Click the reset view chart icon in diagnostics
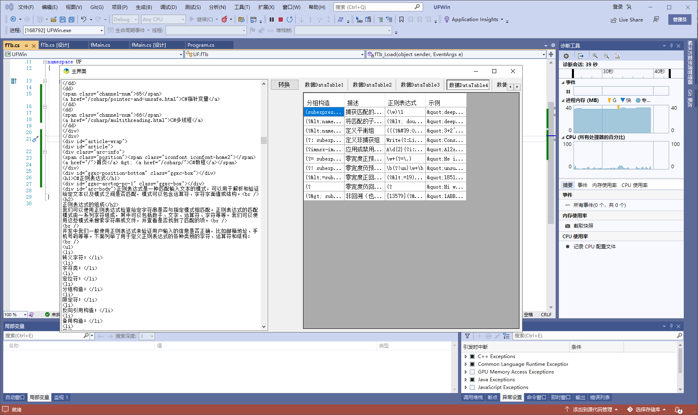Screen dimensions: 698x415 [617, 56]
